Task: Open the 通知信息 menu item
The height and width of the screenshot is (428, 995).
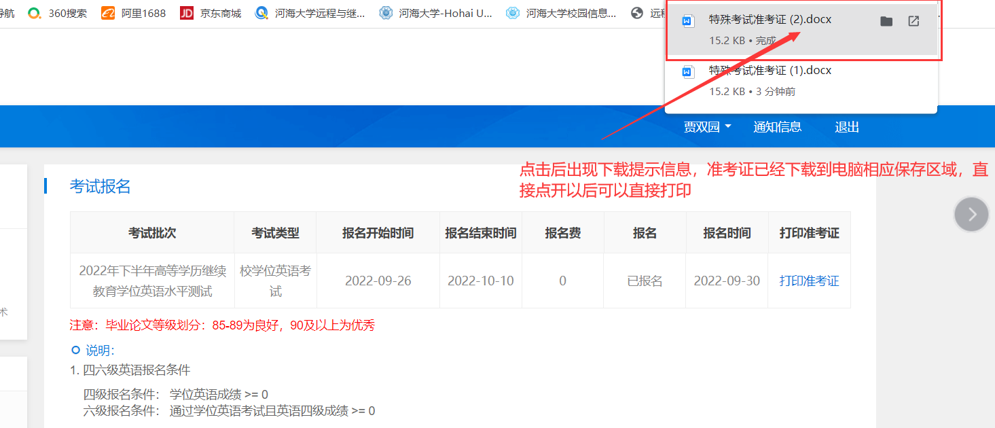Action: coord(777,127)
